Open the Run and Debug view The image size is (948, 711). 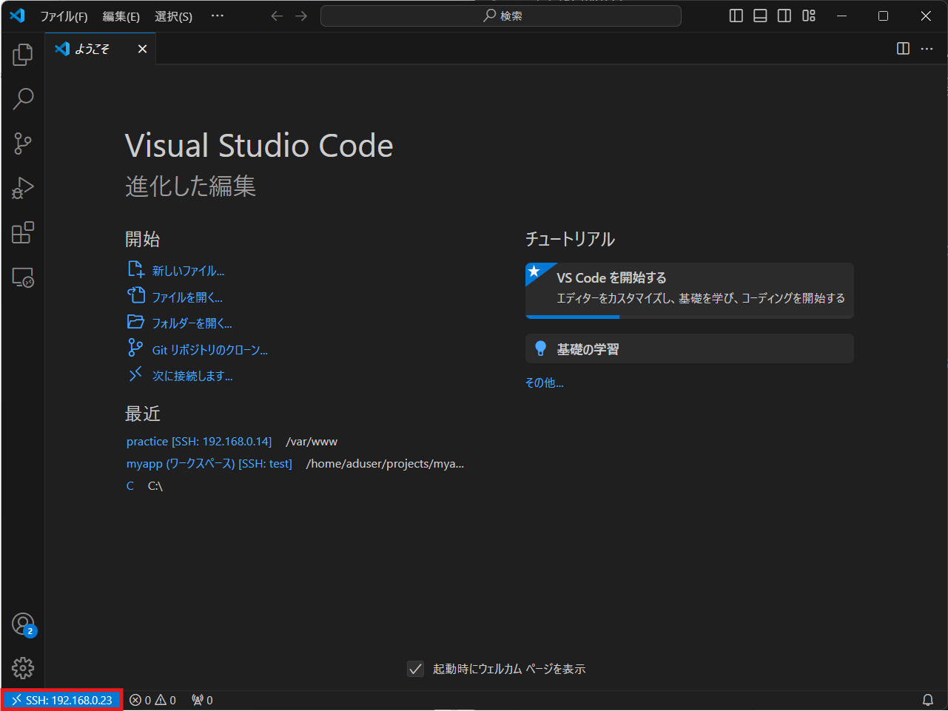pyautogui.click(x=23, y=188)
